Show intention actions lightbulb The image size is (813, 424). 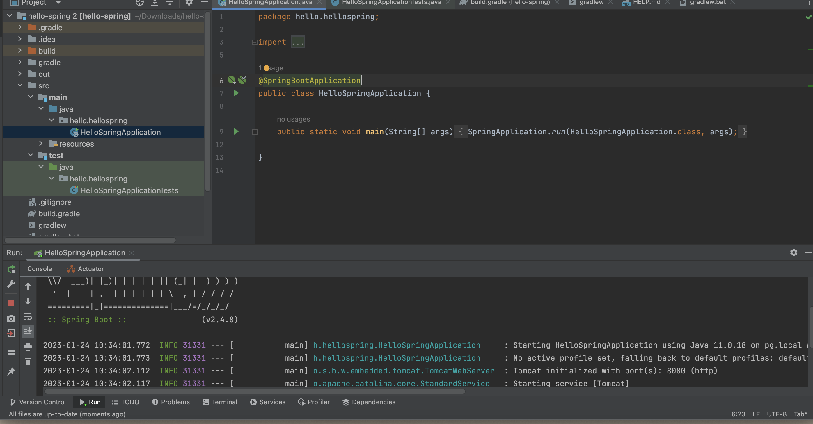[266, 68]
